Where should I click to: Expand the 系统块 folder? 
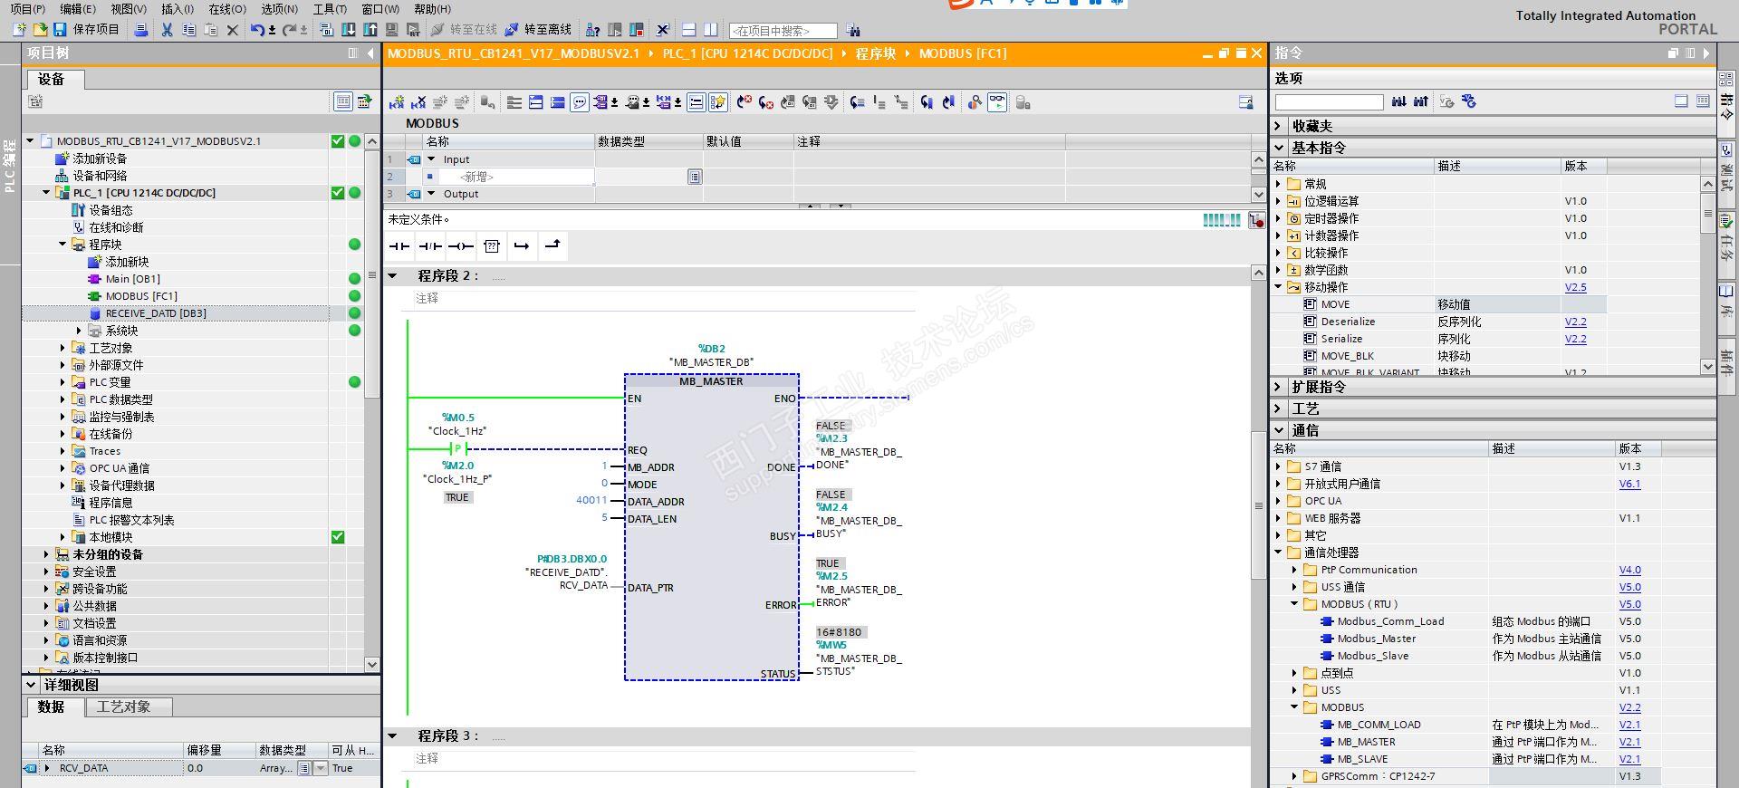[79, 331]
